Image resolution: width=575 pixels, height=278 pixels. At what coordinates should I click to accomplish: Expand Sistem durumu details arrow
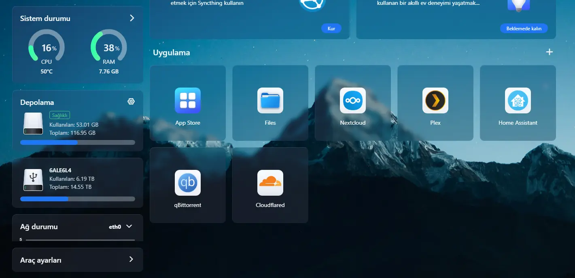(x=132, y=18)
